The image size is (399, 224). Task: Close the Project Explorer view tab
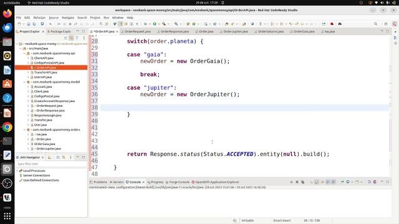pyautogui.click(x=43, y=32)
